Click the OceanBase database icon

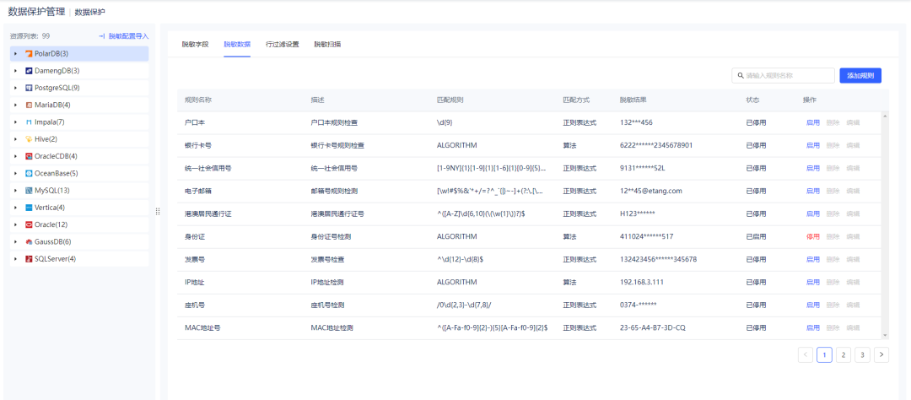pyautogui.click(x=29, y=173)
